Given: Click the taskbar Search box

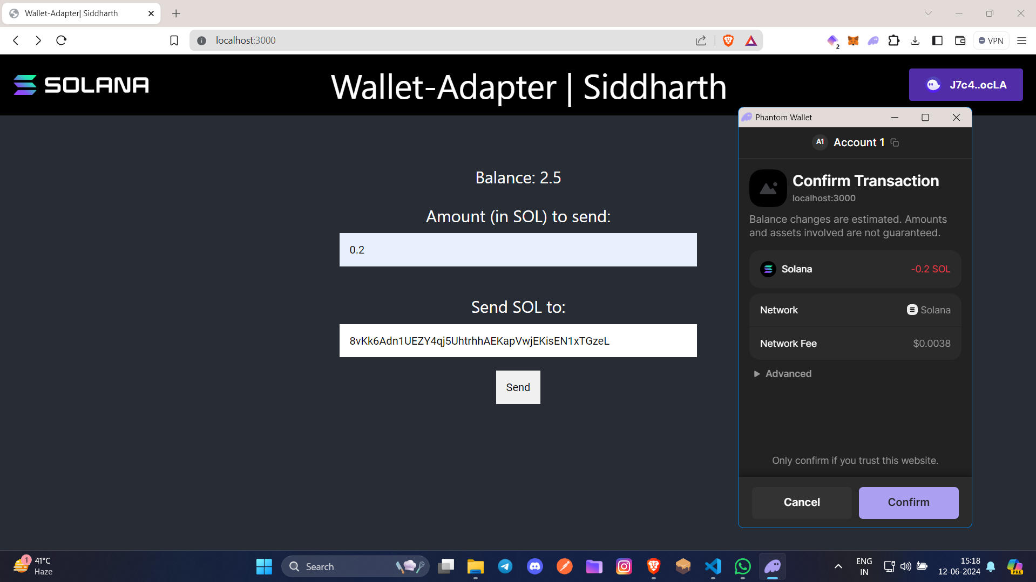Looking at the screenshot, I should click(355, 566).
